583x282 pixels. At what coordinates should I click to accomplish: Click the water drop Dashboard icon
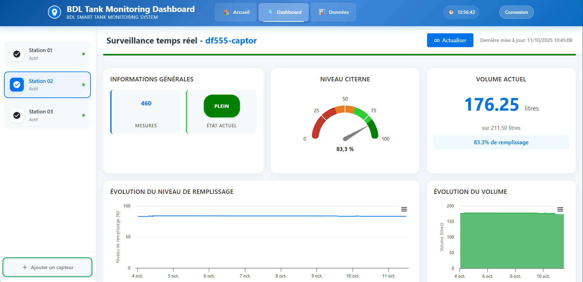tap(270, 12)
